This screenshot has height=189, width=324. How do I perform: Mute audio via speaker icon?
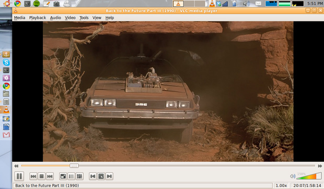pyautogui.click(x=293, y=176)
